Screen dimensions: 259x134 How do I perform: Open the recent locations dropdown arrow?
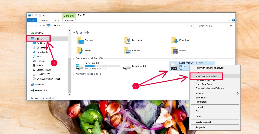pos(40,26)
